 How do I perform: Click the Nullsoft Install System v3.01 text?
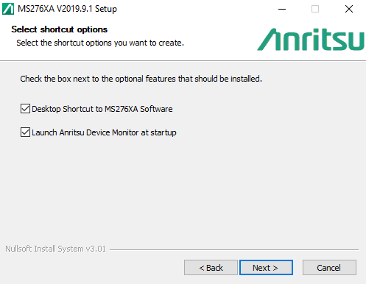[55, 249]
